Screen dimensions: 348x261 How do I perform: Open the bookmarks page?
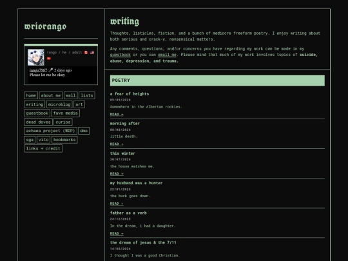pos(64,140)
